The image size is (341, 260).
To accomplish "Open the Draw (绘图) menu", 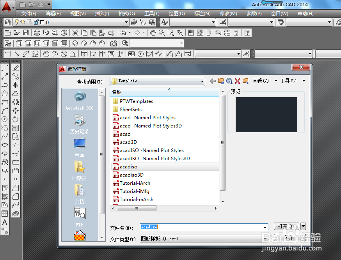I will pyautogui.click(x=177, y=14).
